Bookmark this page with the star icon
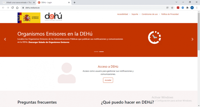Viewport: 200px width, 107px height. [172, 8]
